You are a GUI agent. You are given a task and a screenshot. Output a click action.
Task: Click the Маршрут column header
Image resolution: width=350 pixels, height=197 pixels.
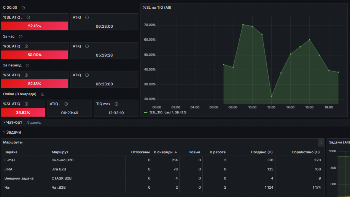[x=60, y=152]
